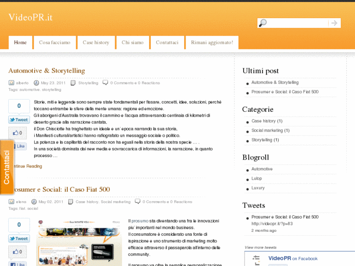This screenshot has height=266, width=355.
Task: Open Lulop in Blogroll
Action: pos(256,179)
